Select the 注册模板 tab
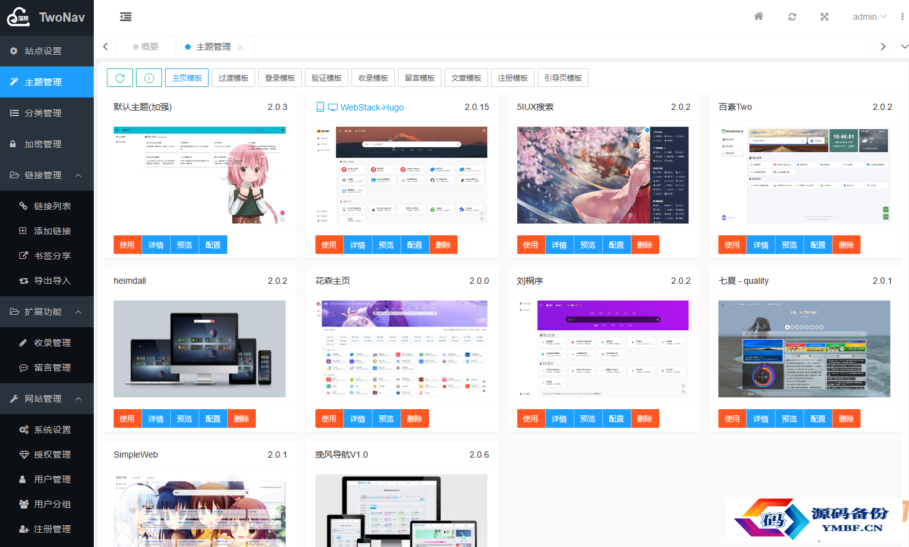 [513, 78]
